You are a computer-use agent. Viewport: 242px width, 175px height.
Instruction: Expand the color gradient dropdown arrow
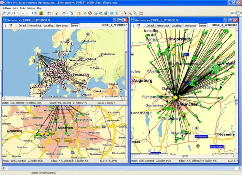[x=45, y=13]
